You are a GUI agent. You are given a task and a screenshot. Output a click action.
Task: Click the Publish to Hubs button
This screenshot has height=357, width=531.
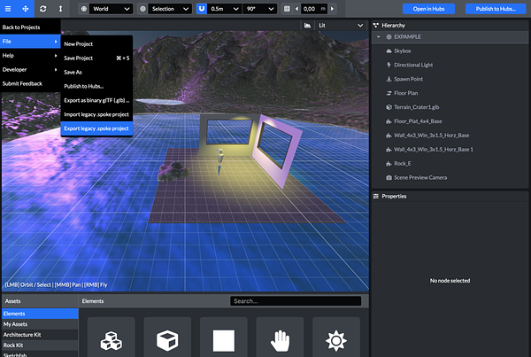tap(496, 9)
